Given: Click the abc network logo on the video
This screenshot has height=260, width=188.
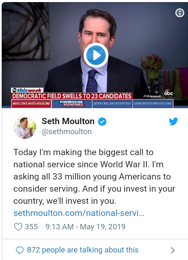Looking at the screenshot, I should point(168,94).
